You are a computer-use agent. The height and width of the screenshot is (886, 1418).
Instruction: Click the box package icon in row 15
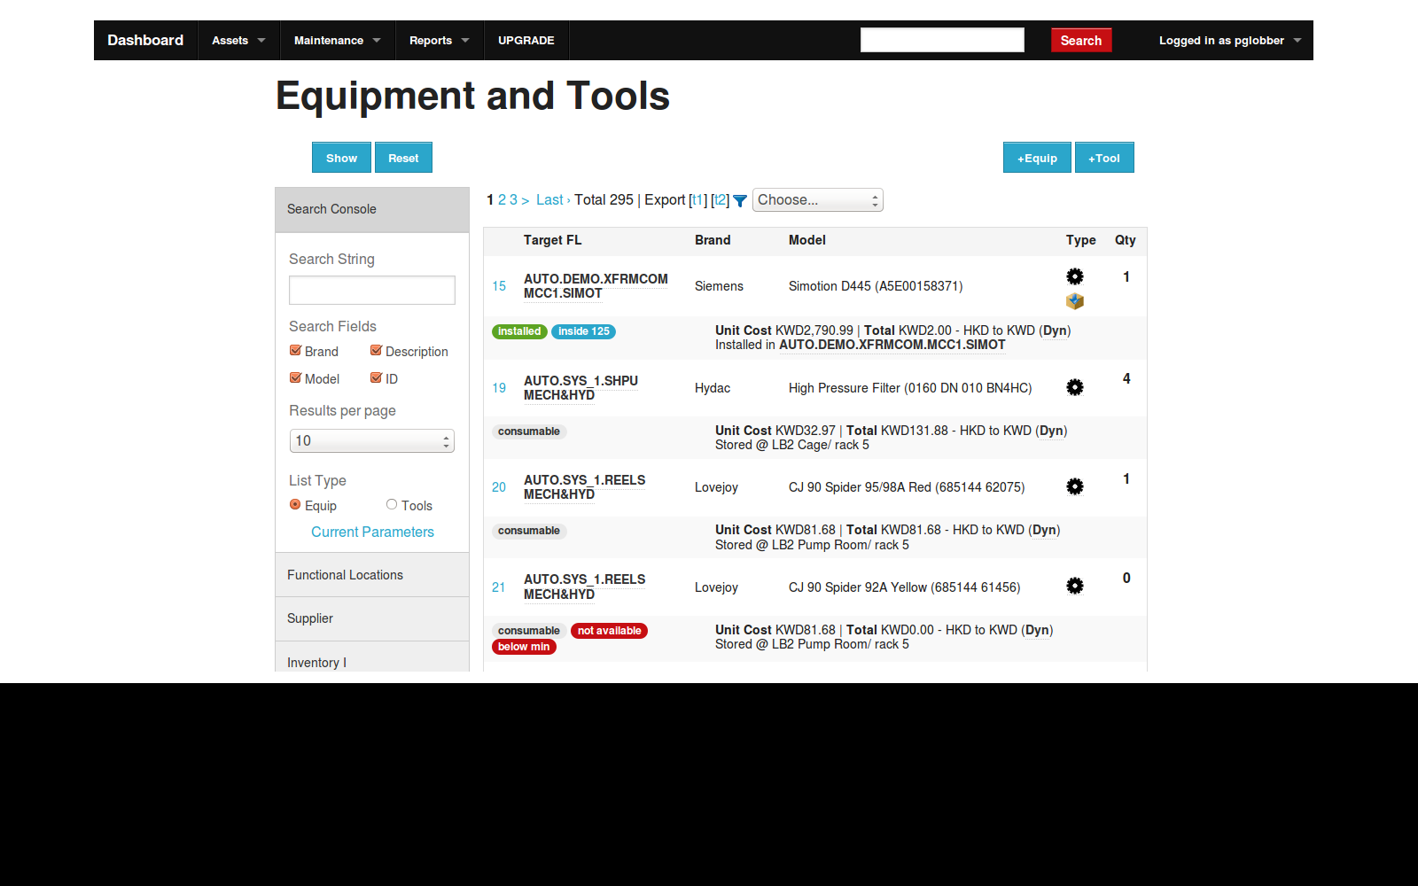(1074, 301)
